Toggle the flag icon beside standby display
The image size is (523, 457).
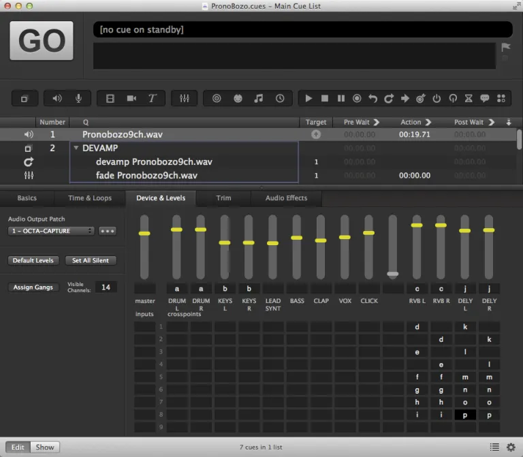(x=505, y=47)
